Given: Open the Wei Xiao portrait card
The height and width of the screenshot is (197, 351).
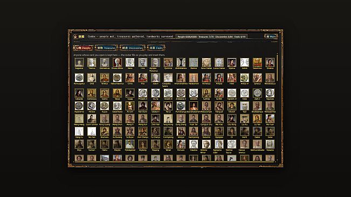Looking at the screenshot, I should click(219, 118).
